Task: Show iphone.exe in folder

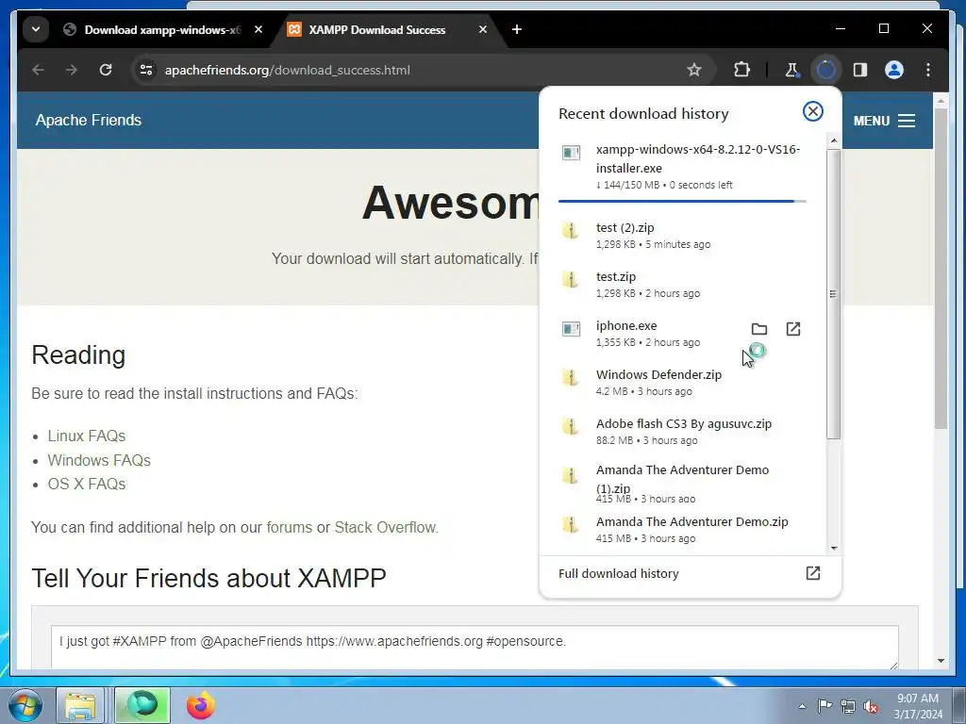Action: pos(759,329)
